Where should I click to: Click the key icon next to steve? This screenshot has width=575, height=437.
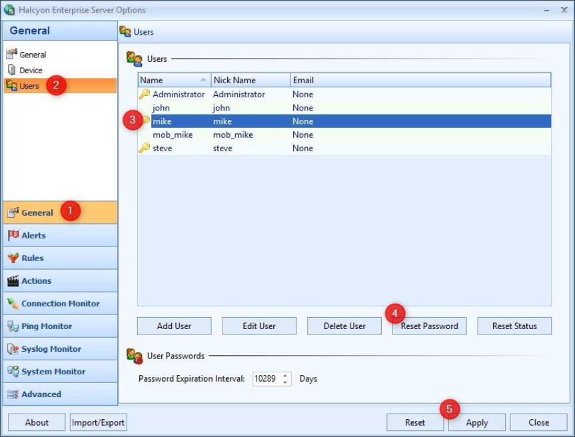coord(145,149)
